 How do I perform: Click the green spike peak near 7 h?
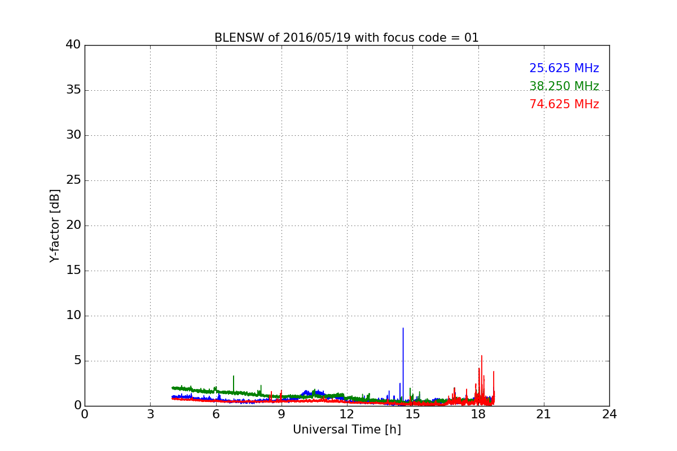click(x=234, y=377)
